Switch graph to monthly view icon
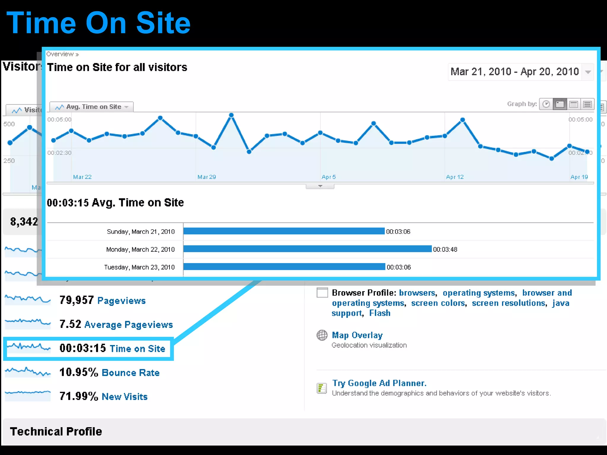The width and height of the screenshot is (607, 455). [x=587, y=104]
